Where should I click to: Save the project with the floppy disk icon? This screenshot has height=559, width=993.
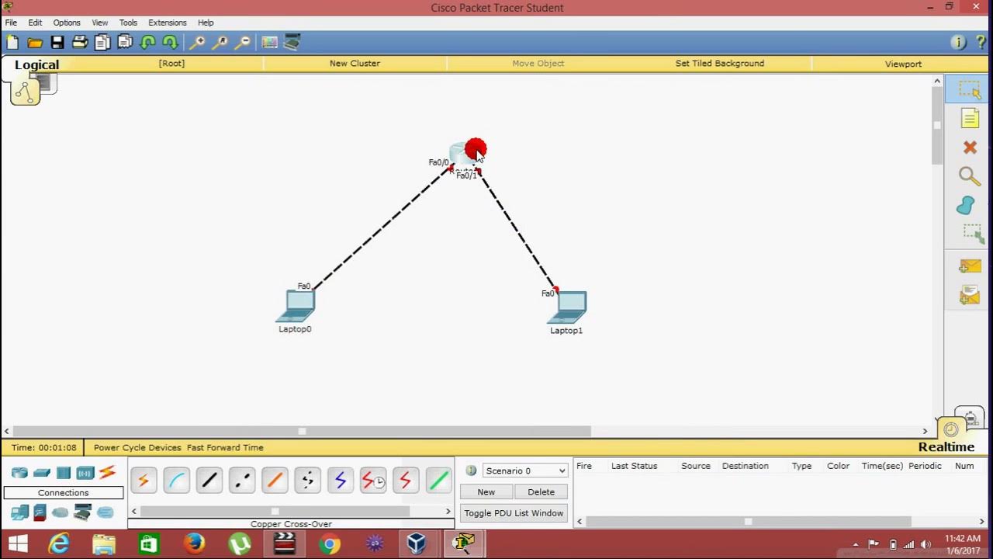[x=57, y=43]
